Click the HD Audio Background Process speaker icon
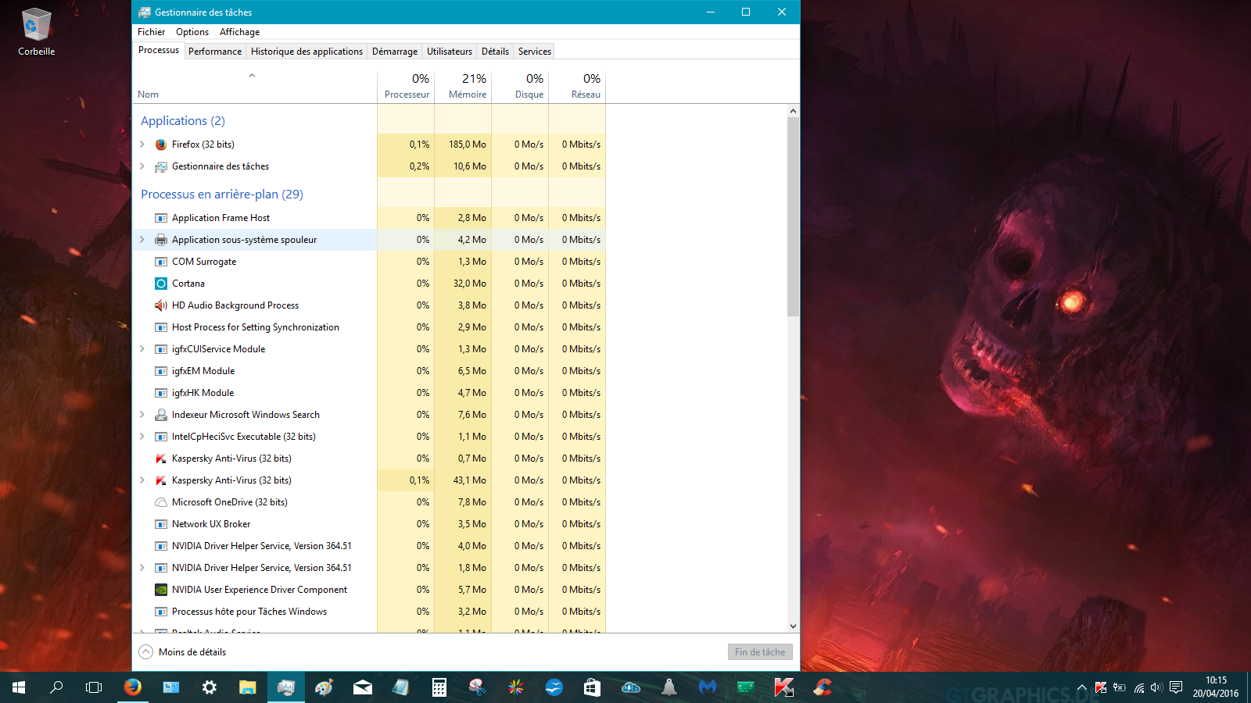Image resolution: width=1251 pixels, height=703 pixels. click(161, 305)
